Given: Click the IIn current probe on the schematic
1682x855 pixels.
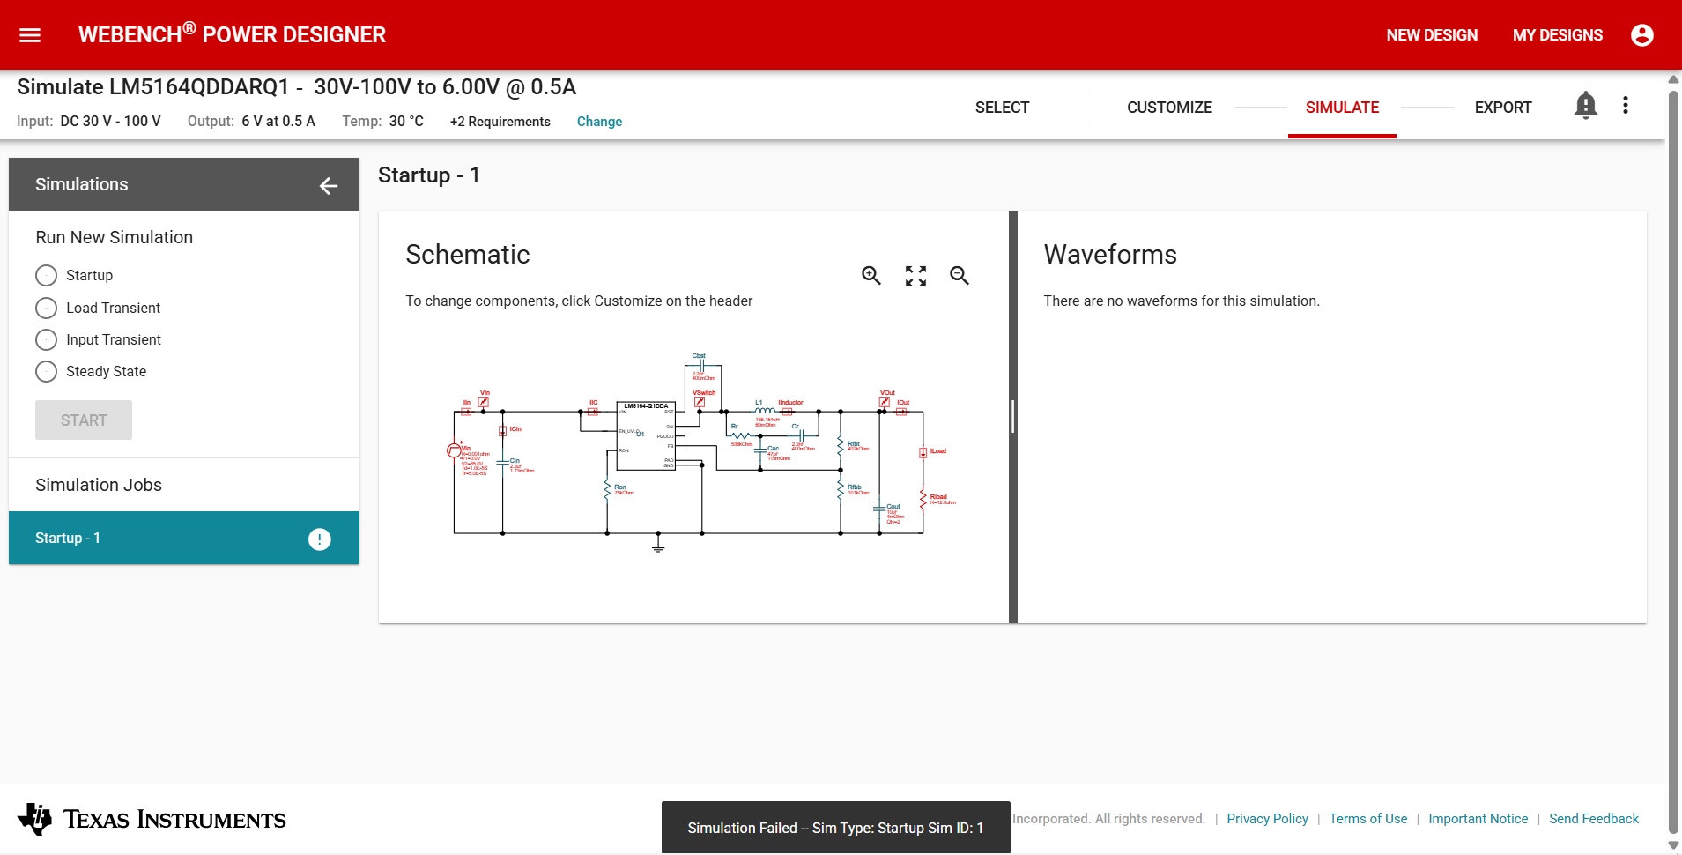Looking at the screenshot, I should point(467,412).
